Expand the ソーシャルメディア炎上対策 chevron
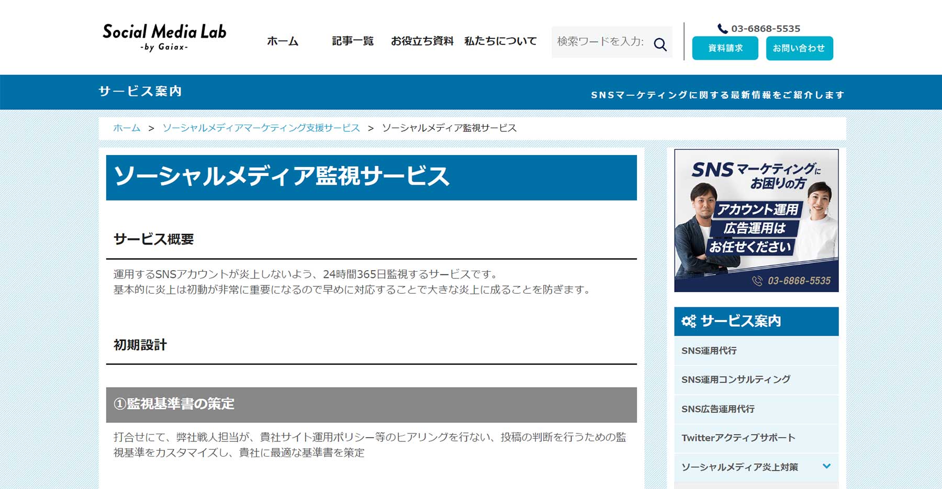This screenshot has width=942, height=489. pyautogui.click(x=826, y=465)
